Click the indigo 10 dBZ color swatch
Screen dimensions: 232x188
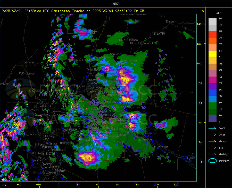click(x=212, y=118)
